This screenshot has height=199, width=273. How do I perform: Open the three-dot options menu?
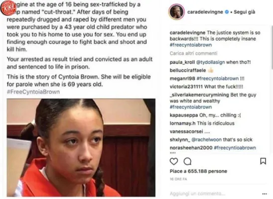click(x=265, y=194)
